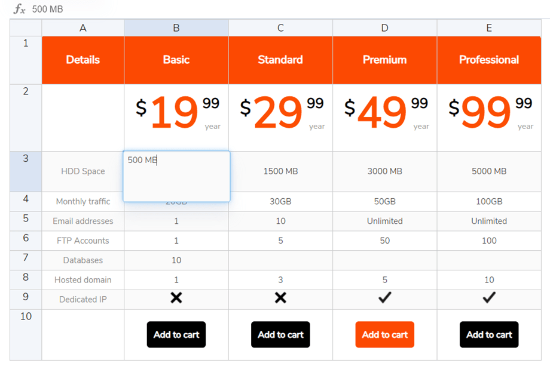Select row 7 header
550x369 pixels.
26,260
